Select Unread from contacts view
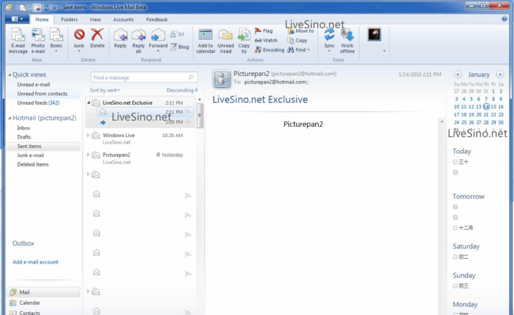Screen dimensions: 514x315 tap(42, 94)
